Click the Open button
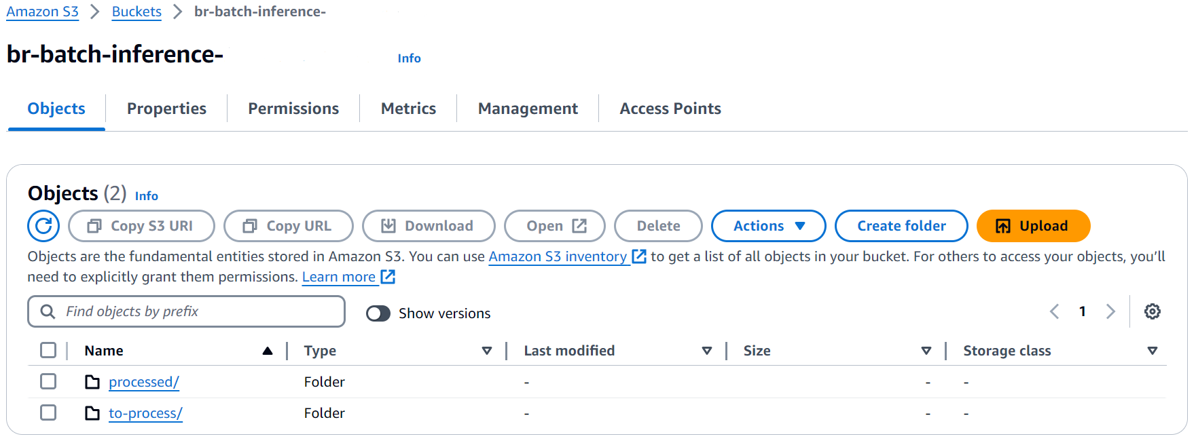 [555, 226]
